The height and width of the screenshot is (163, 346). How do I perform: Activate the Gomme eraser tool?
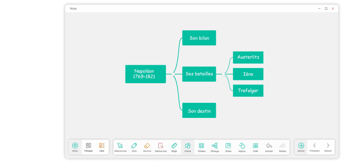click(x=147, y=146)
